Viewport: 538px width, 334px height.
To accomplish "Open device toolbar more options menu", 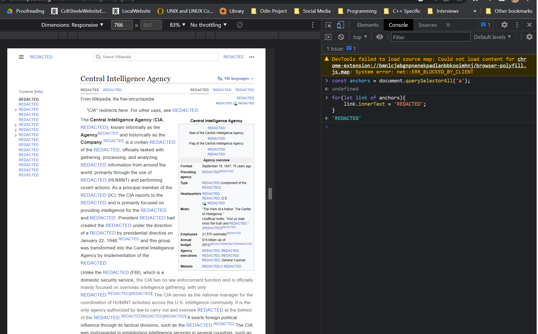I will click(313, 25).
